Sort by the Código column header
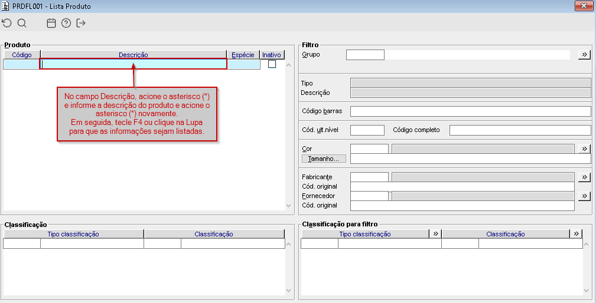Viewport: 596px width, 303px height. [x=22, y=55]
